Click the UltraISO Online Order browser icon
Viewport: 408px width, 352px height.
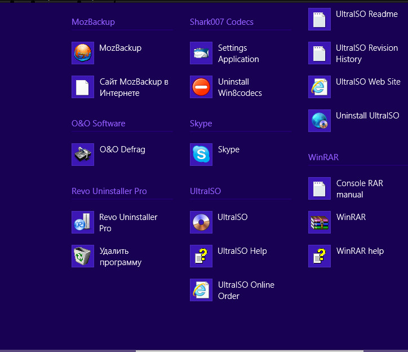201,290
